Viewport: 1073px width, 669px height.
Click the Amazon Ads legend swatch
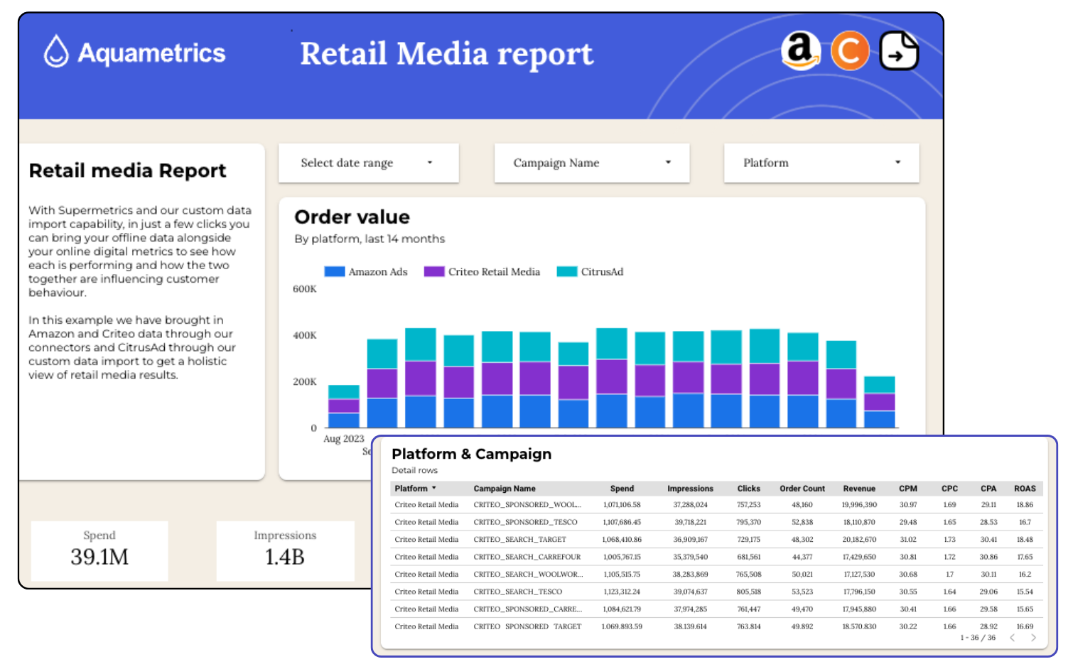point(335,272)
